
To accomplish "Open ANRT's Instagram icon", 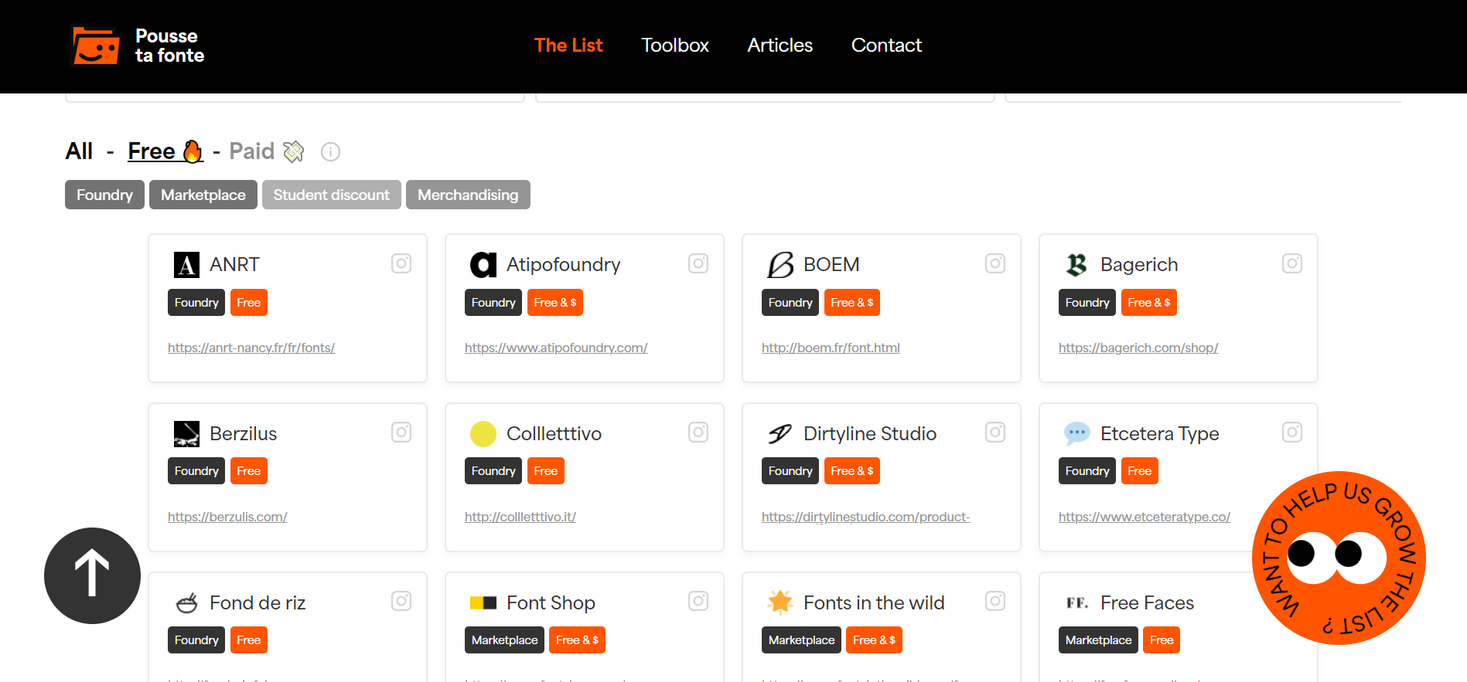I will click(x=401, y=263).
